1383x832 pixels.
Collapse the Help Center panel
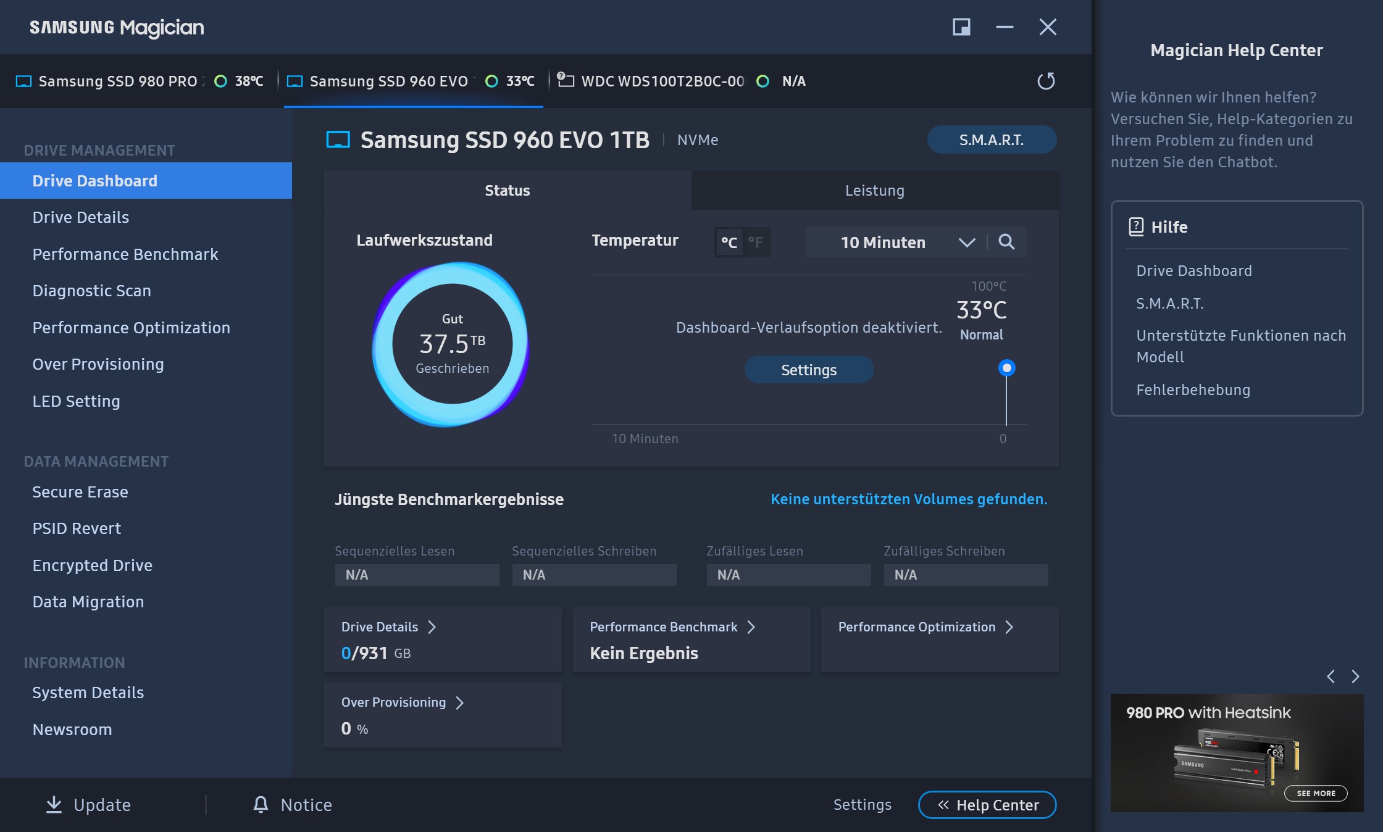(x=987, y=805)
